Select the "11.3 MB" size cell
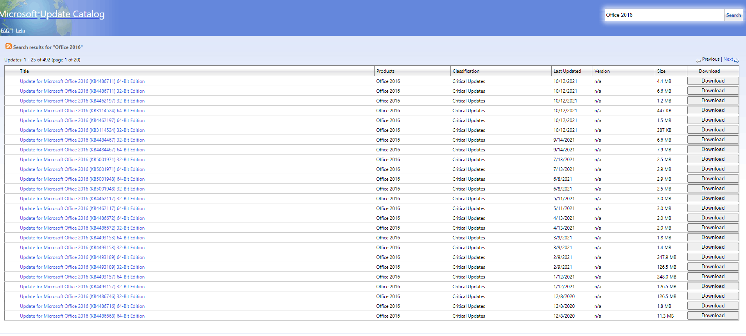This screenshot has height=336, width=746. (665, 316)
